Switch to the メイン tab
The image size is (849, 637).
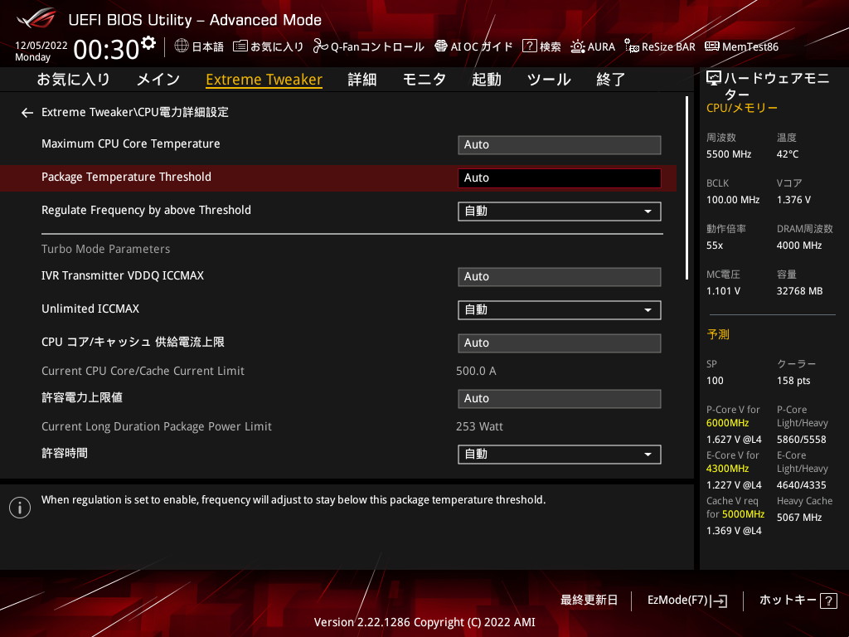158,80
